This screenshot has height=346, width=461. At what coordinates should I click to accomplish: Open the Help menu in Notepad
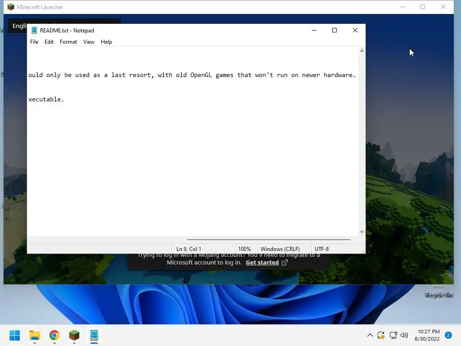click(106, 42)
